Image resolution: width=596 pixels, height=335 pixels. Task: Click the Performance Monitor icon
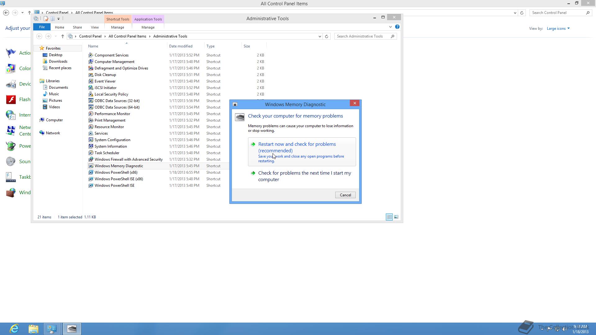[91, 114]
